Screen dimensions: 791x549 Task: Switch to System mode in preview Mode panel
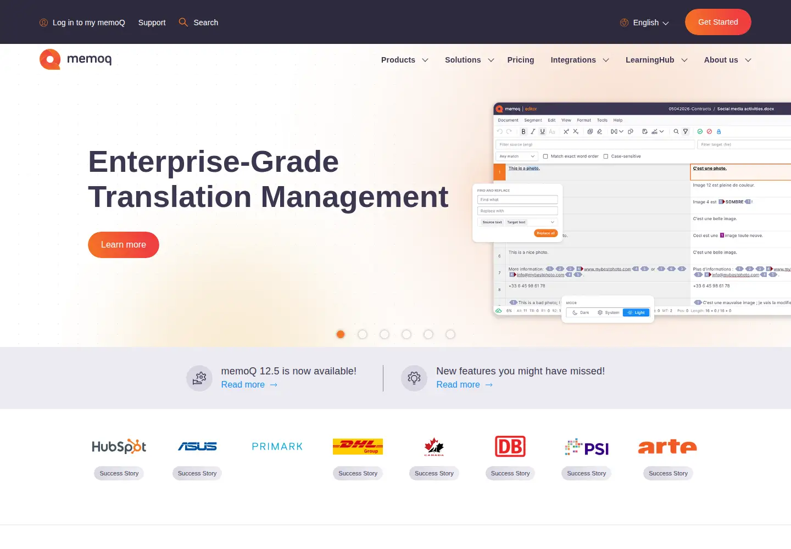(x=608, y=312)
